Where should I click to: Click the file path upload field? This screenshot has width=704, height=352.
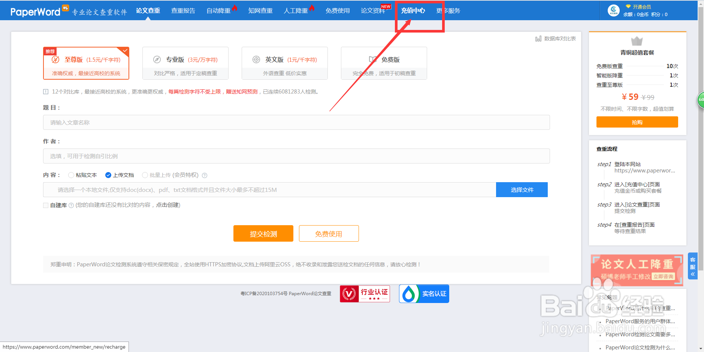(x=269, y=190)
